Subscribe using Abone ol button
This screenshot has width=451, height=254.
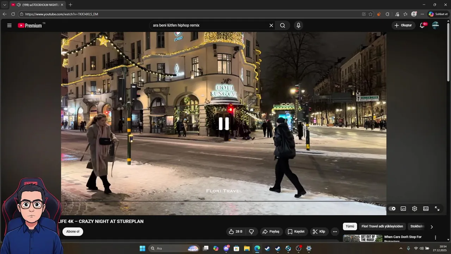point(73,231)
